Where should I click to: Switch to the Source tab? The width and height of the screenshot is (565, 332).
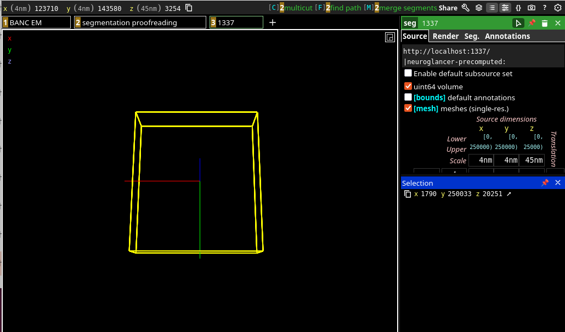415,36
